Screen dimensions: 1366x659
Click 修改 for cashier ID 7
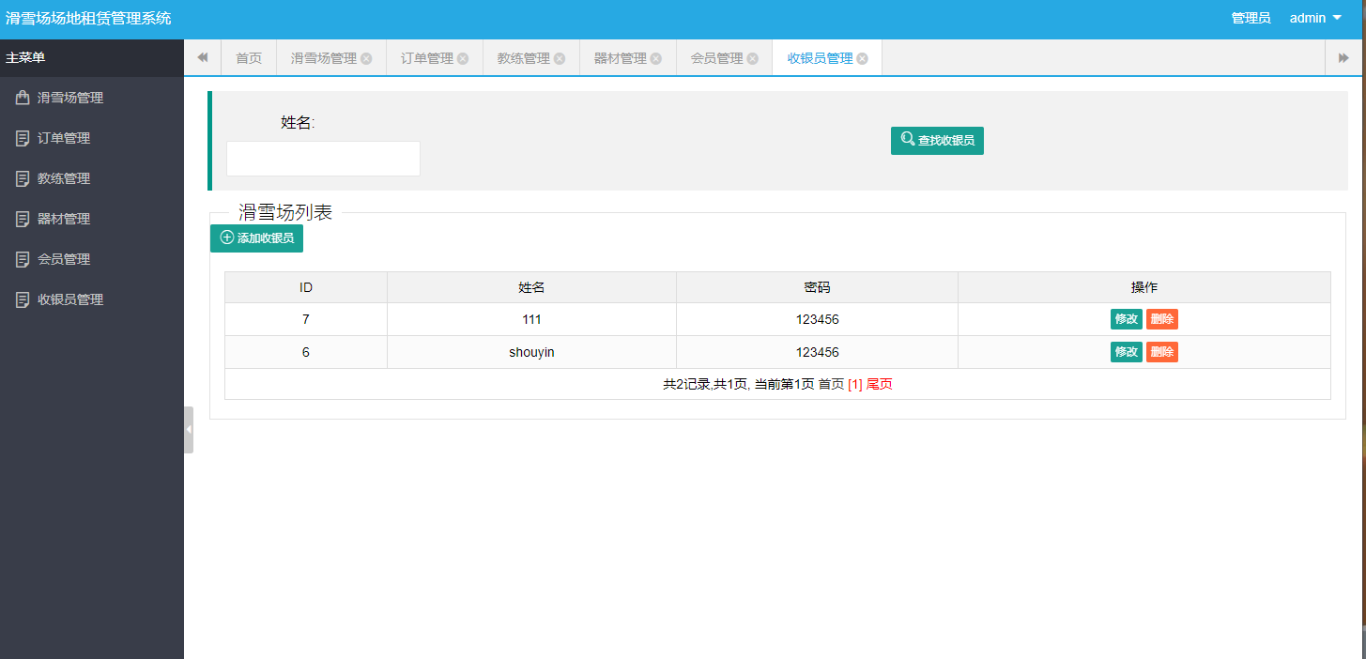tap(1126, 319)
